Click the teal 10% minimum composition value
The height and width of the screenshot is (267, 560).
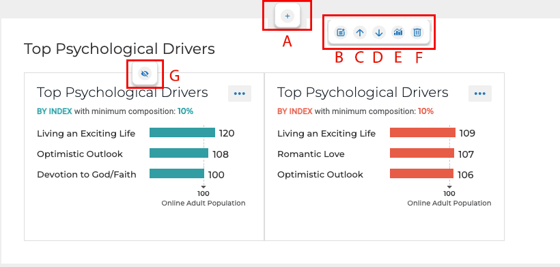[185, 111]
